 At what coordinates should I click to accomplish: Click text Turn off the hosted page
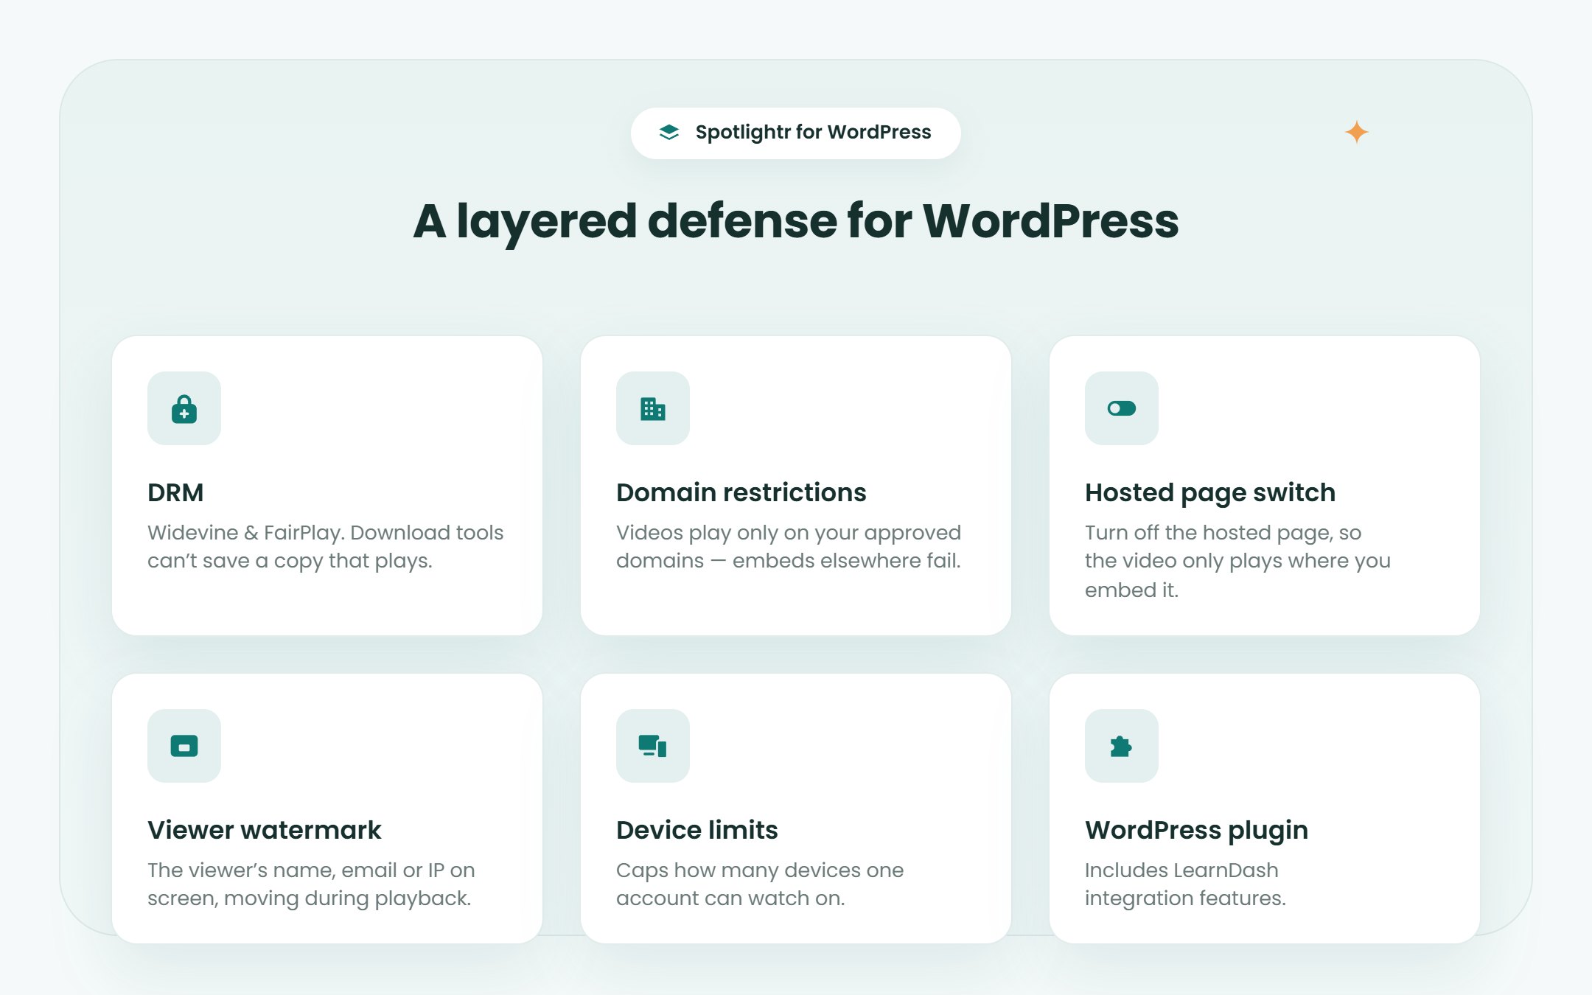(x=1237, y=561)
